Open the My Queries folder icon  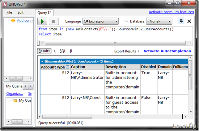tap(15, 100)
